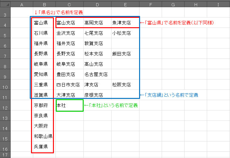Select column E header
Image resolution: width=230 pixels, height=158 pixels.
click(x=125, y=5)
